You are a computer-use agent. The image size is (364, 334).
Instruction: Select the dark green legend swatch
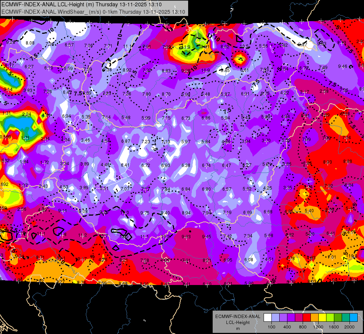[338, 318]
